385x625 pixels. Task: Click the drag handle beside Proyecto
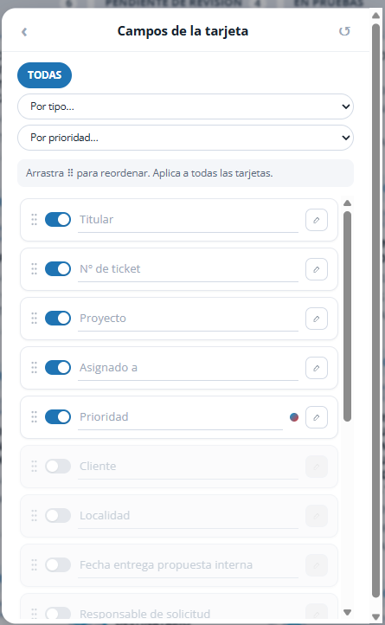pyautogui.click(x=35, y=319)
